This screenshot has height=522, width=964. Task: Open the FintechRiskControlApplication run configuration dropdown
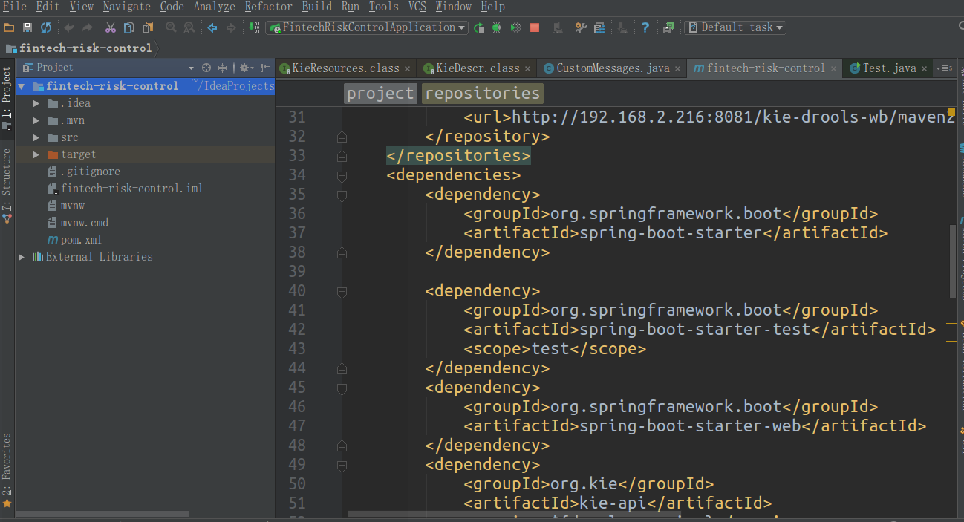click(x=367, y=27)
